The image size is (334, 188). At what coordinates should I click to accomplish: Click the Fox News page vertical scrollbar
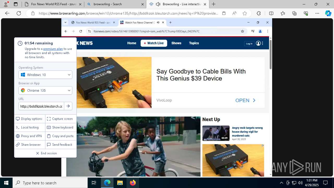tap(271, 55)
